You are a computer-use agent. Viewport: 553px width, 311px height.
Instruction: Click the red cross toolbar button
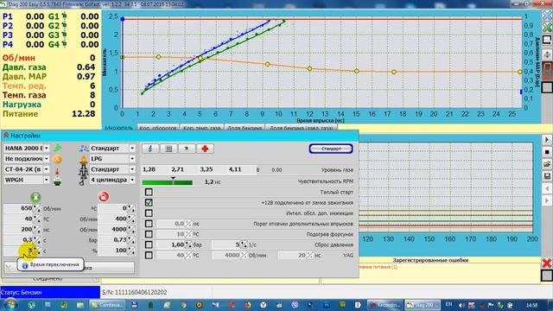pos(205,149)
